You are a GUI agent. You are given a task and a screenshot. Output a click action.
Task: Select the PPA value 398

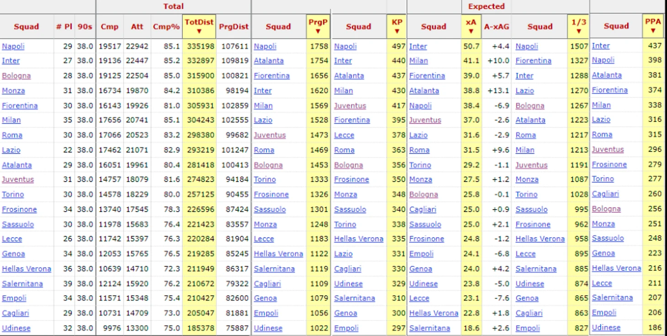click(655, 60)
